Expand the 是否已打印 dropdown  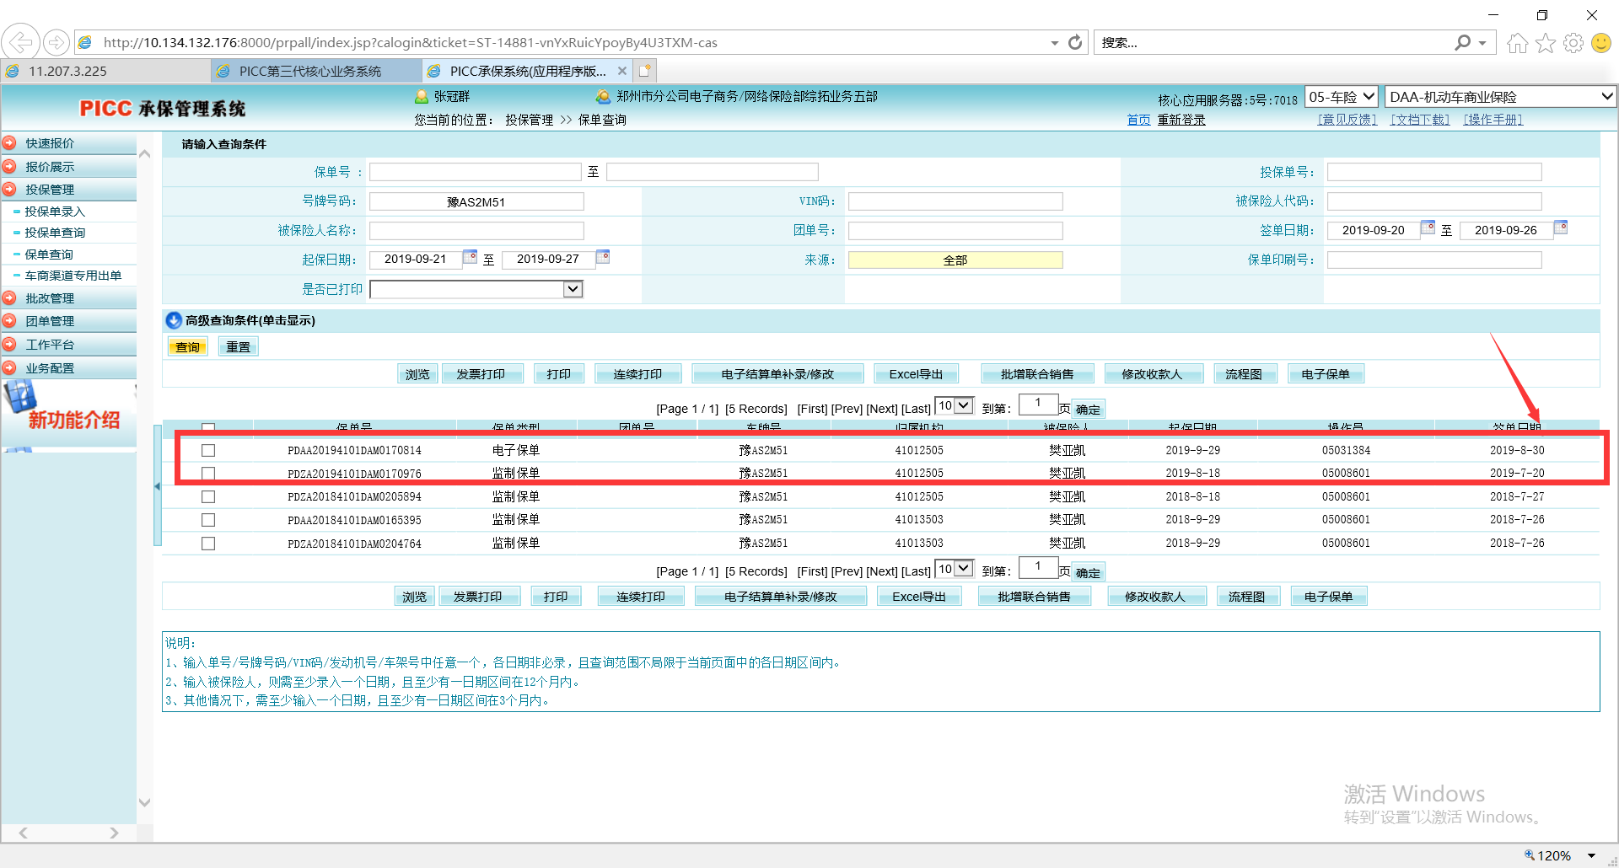coord(573,289)
